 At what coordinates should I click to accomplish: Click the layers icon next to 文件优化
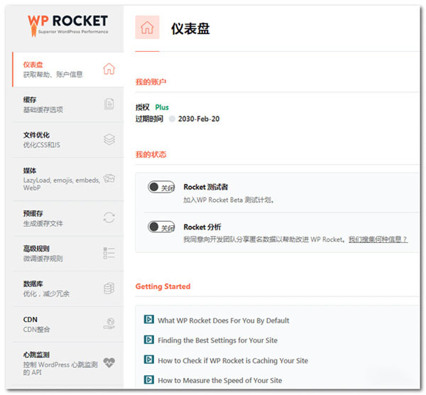(x=109, y=139)
